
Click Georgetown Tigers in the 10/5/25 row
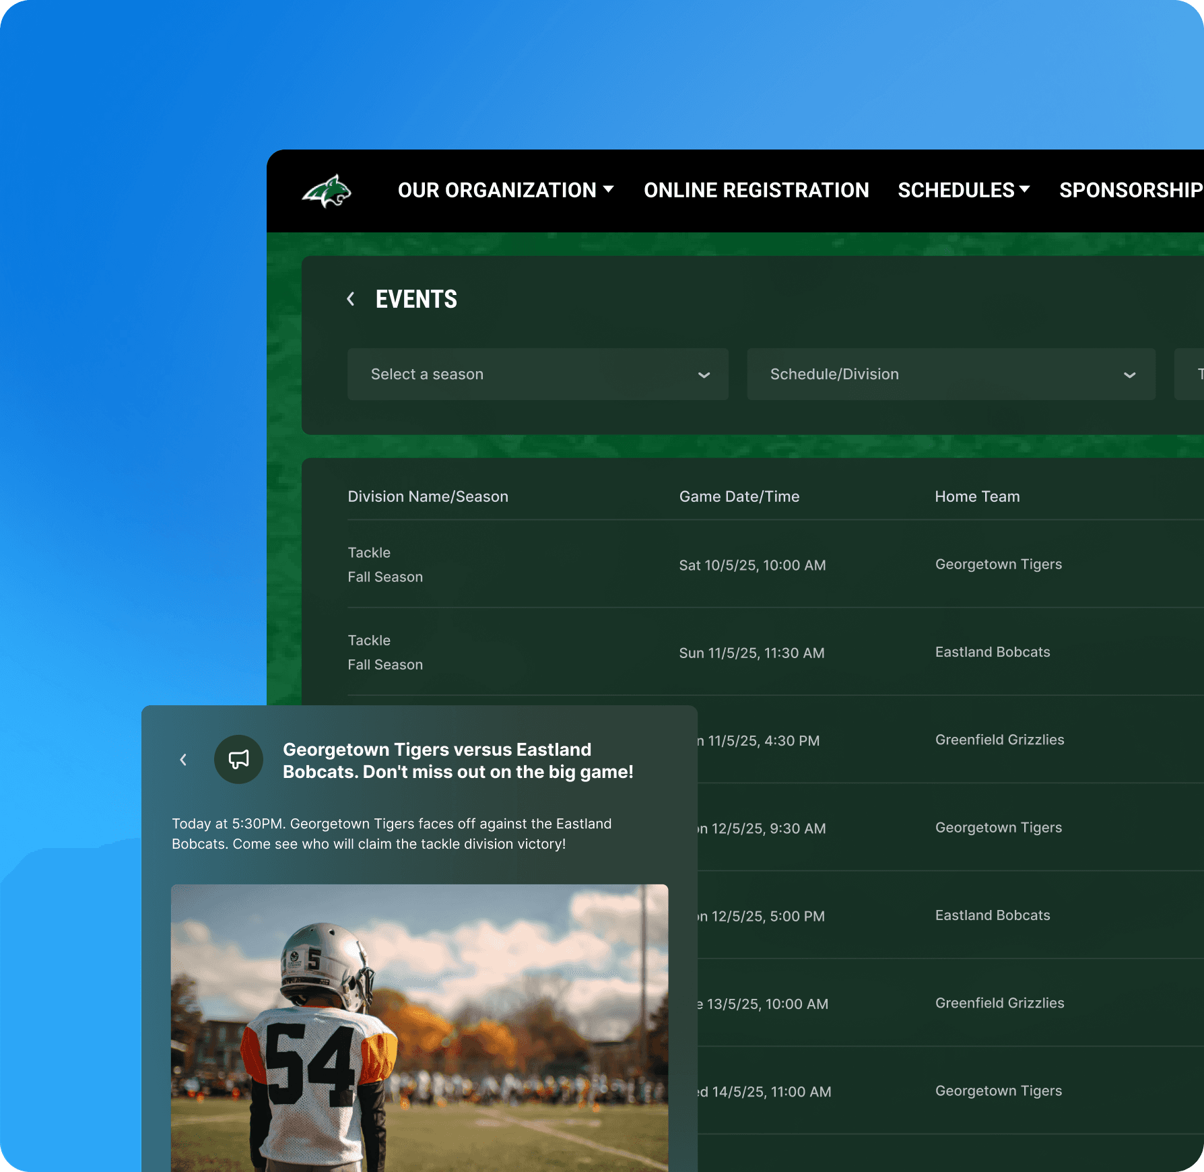[x=999, y=564]
